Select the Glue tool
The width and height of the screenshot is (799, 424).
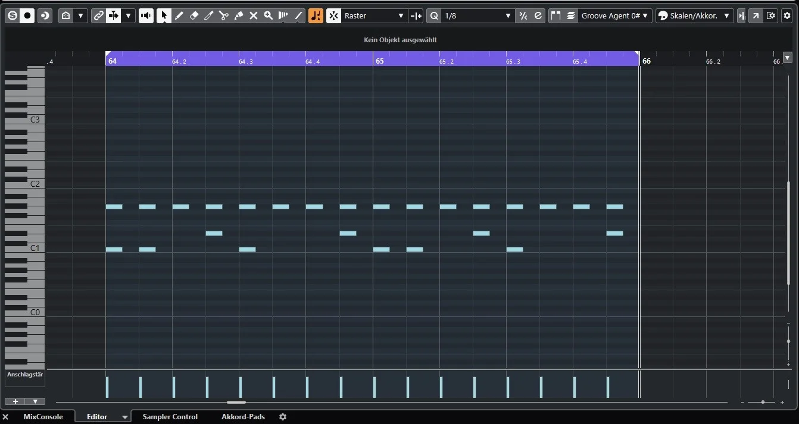(x=238, y=15)
